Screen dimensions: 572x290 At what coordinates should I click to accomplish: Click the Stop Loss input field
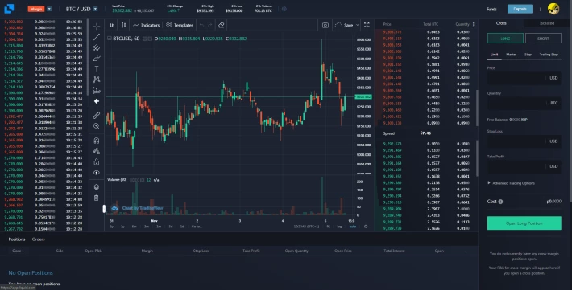(524, 141)
